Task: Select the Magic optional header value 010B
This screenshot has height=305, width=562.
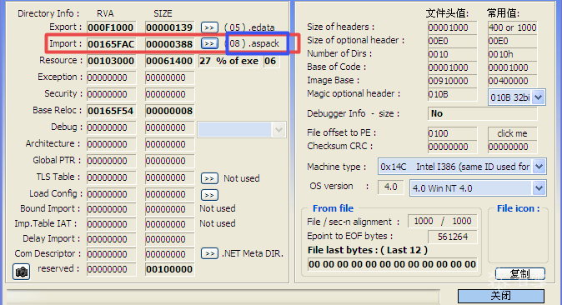Action: click(x=452, y=94)
